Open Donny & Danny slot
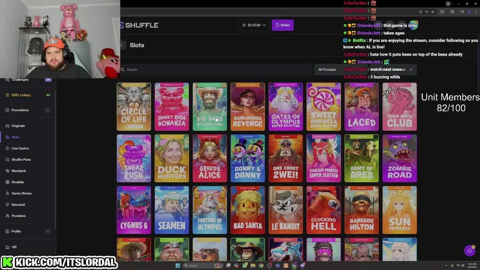 tap(247, 158)
